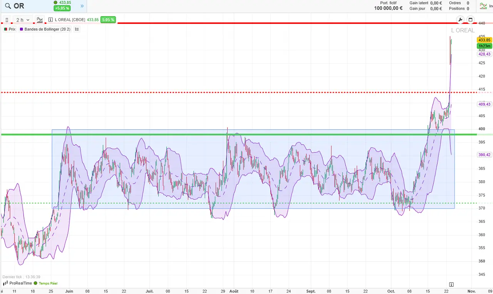Open the 2 h timeframe dropdown
The image size is (493, 294).
pyautogui.click(x=23, y=20)
